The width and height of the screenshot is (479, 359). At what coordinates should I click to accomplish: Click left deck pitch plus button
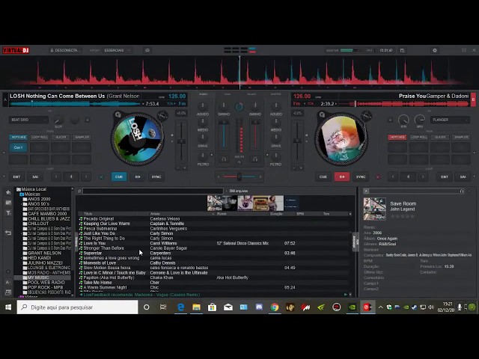pyautogui.click(x=185, y=168)
